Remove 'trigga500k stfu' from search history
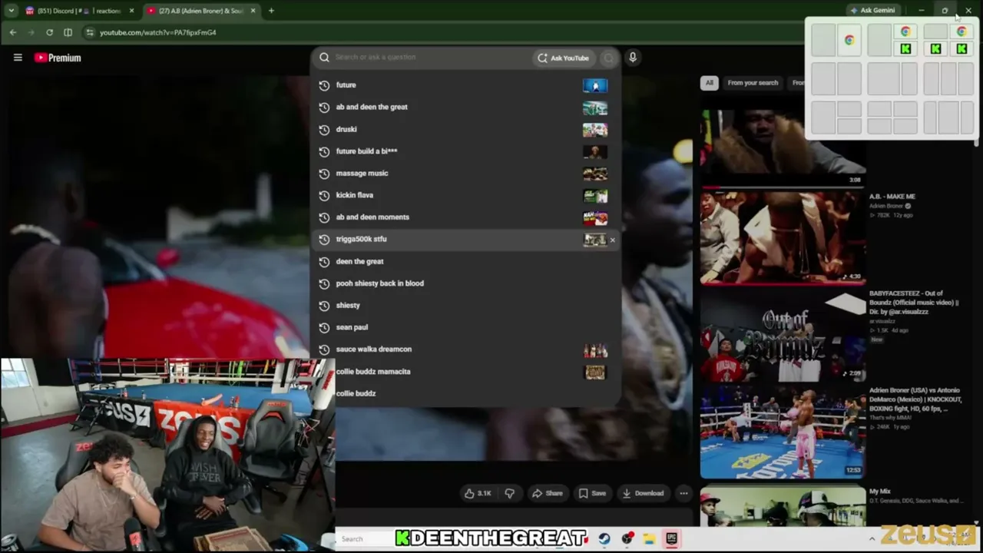 click(612, 240)
